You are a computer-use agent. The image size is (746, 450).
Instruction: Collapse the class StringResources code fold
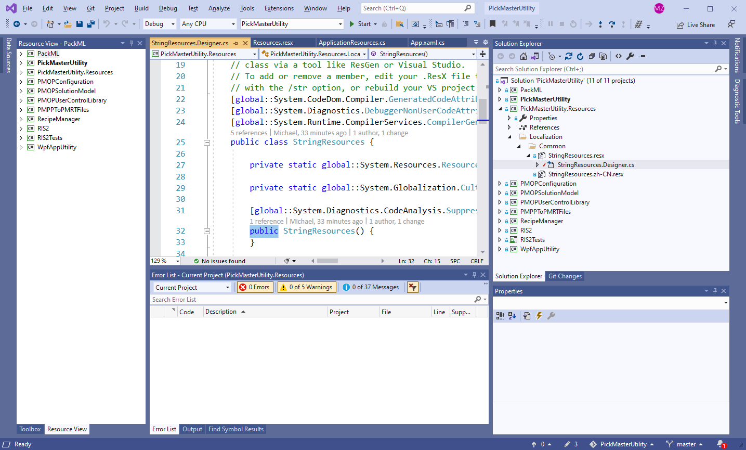point(206,142)
